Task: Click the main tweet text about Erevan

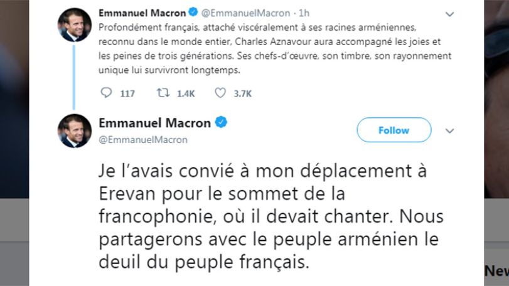Action: 271,216
